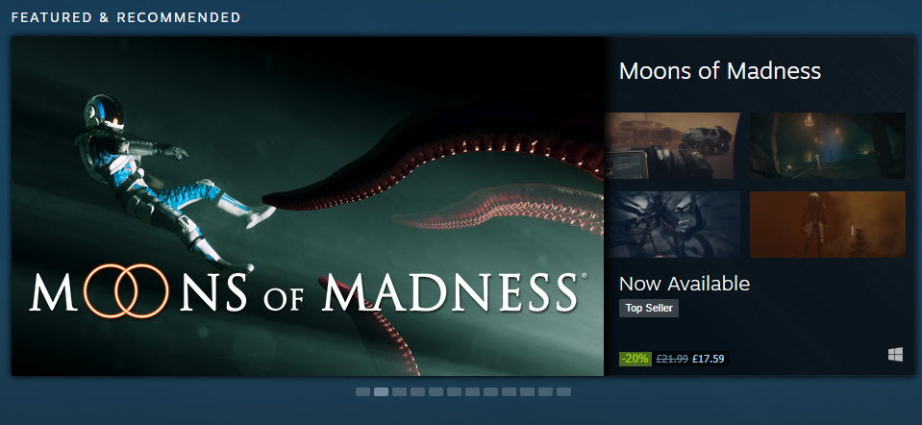
Task: View the astronaut in orange dust storm screenshot
Action: click(x=828, y=224)
